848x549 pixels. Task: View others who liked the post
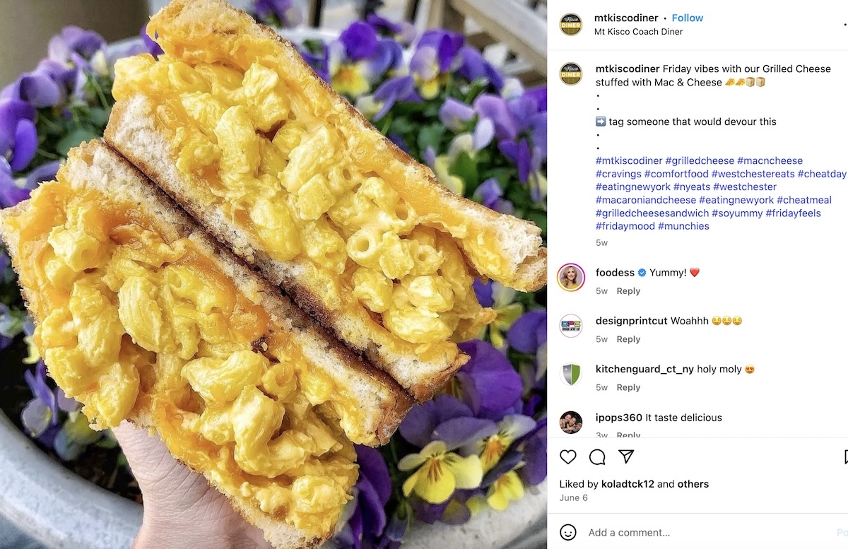tap(693, 484)
